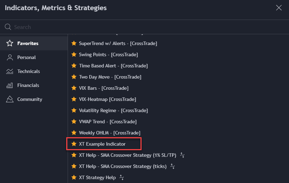Screen dimensions: 289x183
Task: Click the search magnifier icon
Action: (x=8, y=27)
